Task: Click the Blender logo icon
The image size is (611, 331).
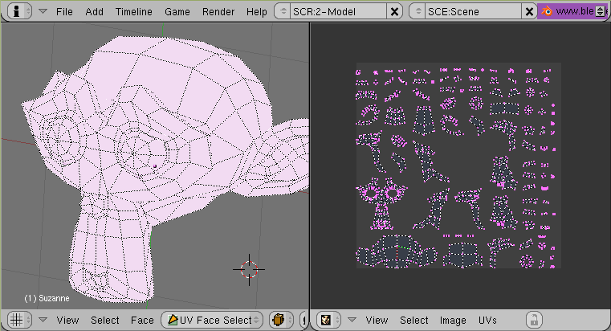Action: point(547,11)
